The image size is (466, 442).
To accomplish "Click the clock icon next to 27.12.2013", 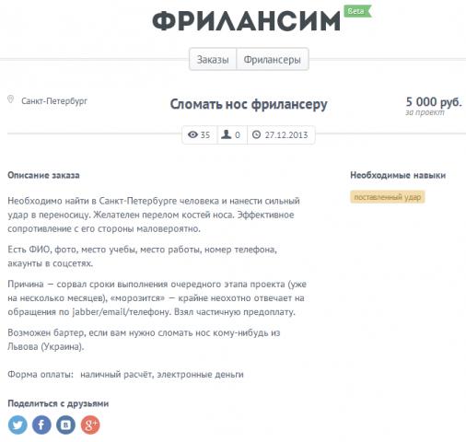I will tap(256, 134).
